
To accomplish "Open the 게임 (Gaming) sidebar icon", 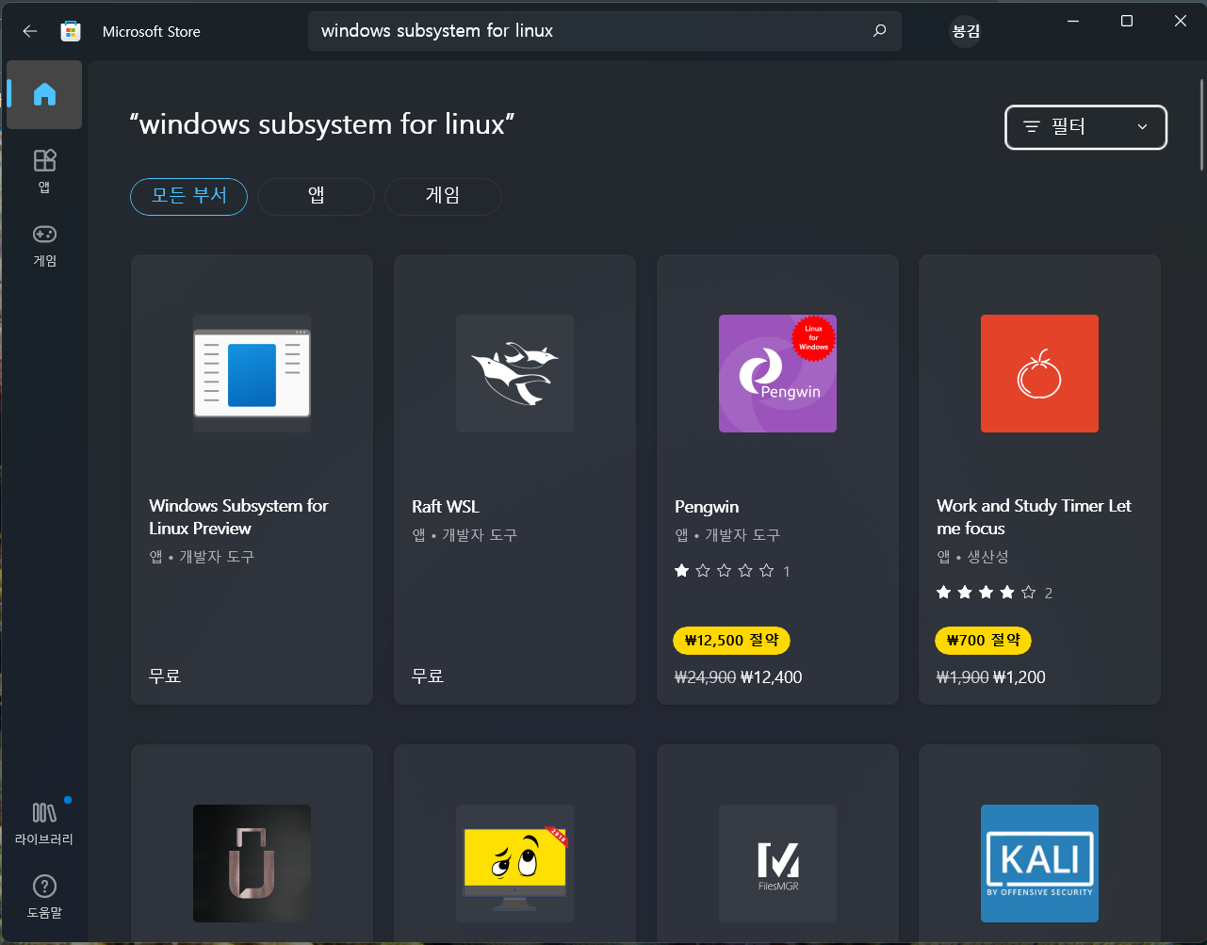I will (x=44, y=245).
